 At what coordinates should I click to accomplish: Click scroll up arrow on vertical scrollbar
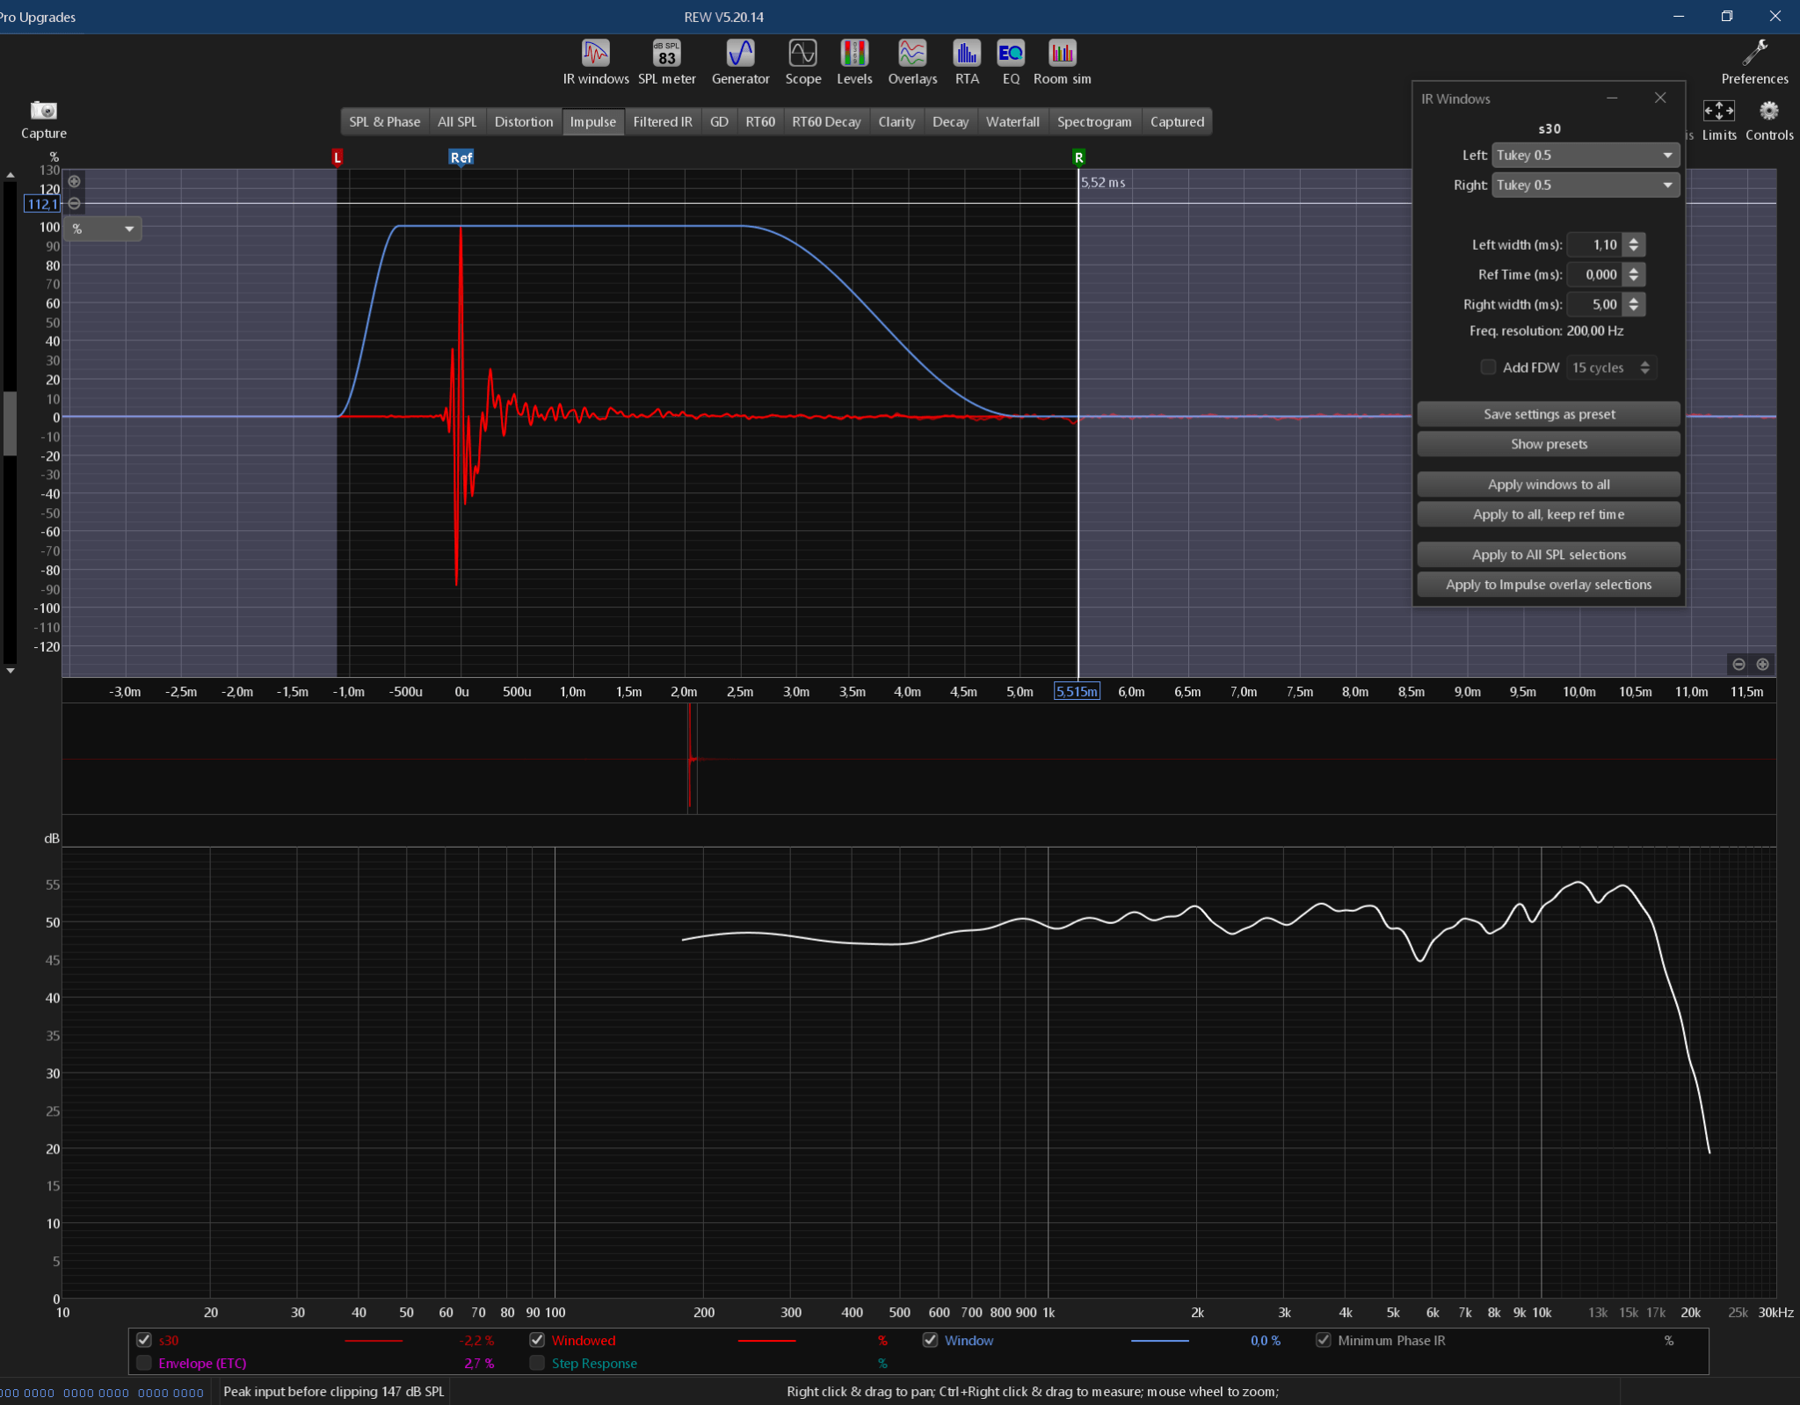(11, 175)
